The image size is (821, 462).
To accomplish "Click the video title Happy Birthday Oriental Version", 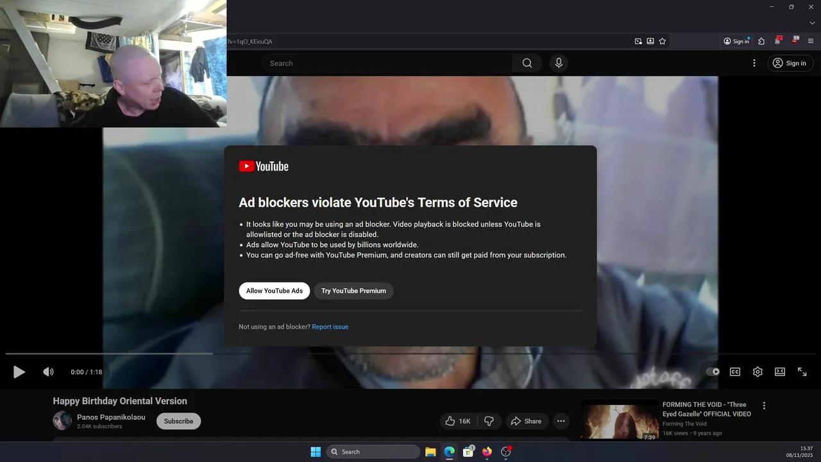I will click(x=120, y=401).
